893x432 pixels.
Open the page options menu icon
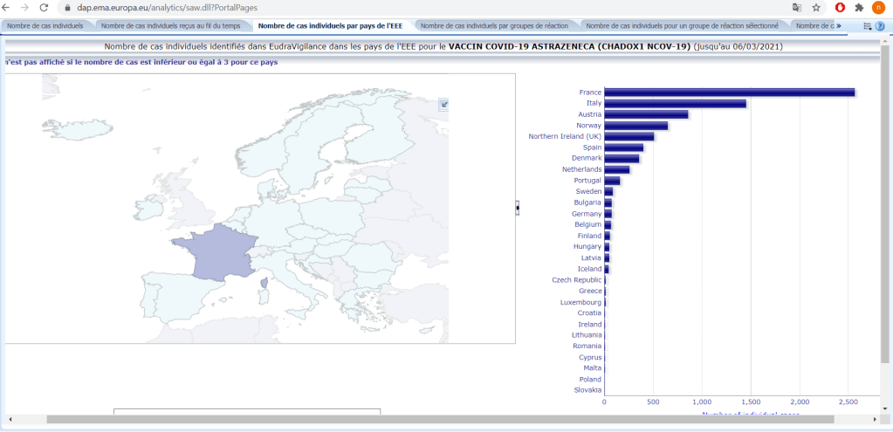(x=867, y=26)
